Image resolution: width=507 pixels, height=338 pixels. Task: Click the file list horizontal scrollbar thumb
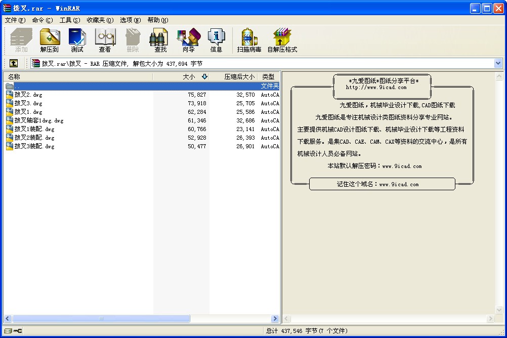pos(101,319)
